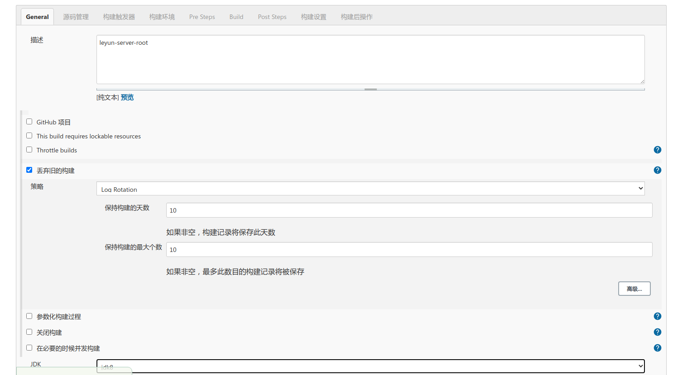The image size is (673, 375).
Task: Click help icon beside 关闭构建
Action: [657, 332]
